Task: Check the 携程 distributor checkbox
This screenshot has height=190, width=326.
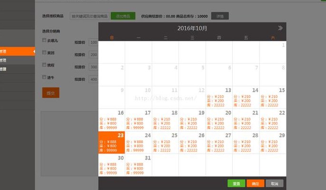Action: tap(44, 65)
